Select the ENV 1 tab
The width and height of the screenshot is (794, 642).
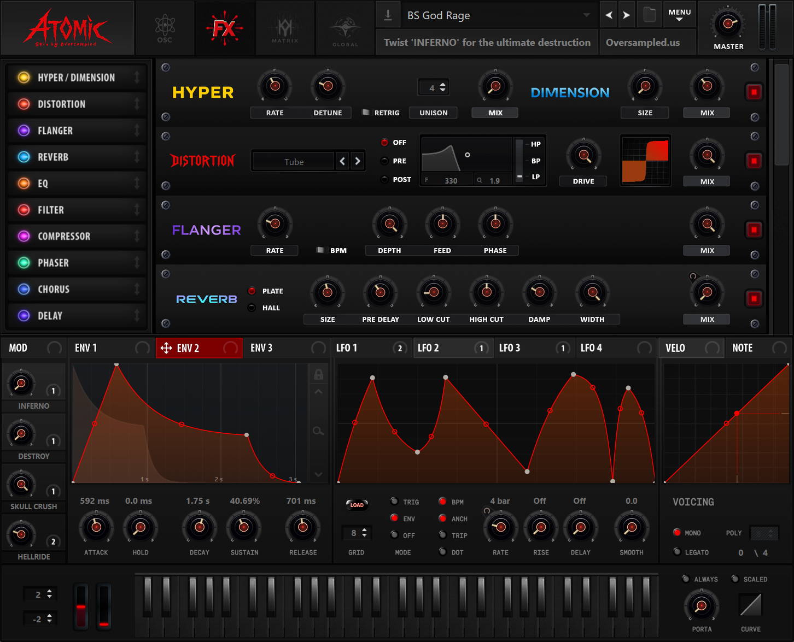[111, 348]
